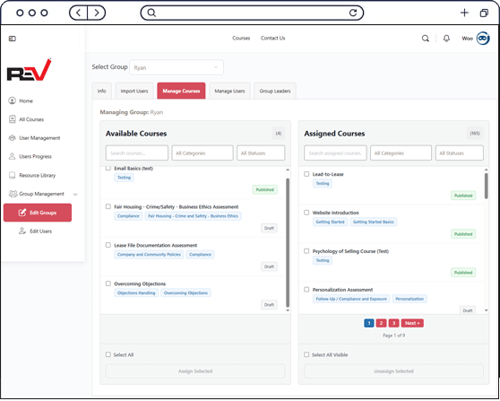500x401 pixels.
Task: Click the browser refresh icon
Action: [353, 13]
